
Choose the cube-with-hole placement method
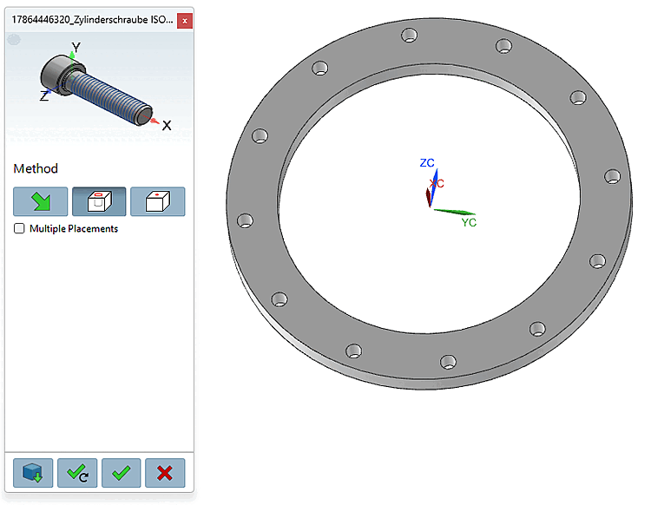click(x=99, y=201)
